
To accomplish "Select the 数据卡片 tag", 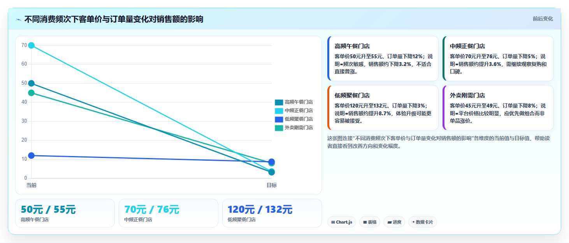I will tap(423, 222).
